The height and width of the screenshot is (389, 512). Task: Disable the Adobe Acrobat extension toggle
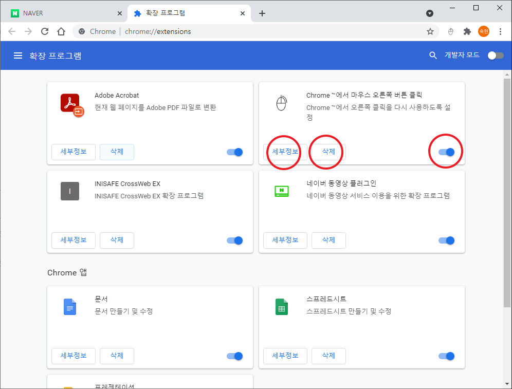click(235, 152)
